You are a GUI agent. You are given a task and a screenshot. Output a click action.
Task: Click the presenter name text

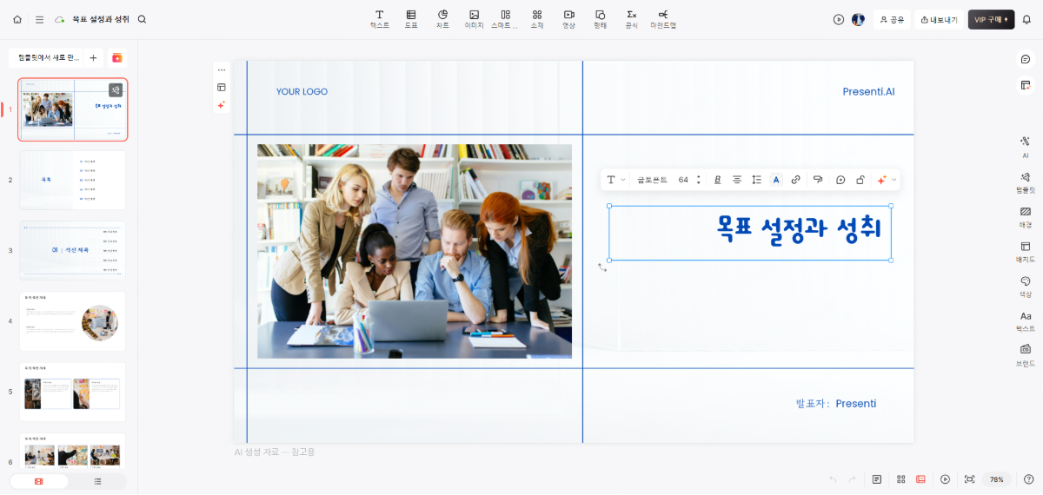tap(836, 404)
